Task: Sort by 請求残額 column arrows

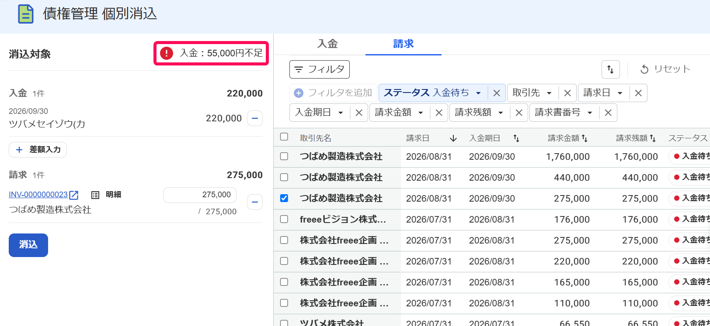Action: point(653,138)
